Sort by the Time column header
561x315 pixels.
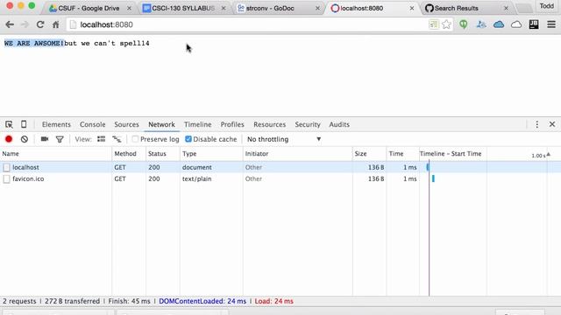[x=403, y=154]
